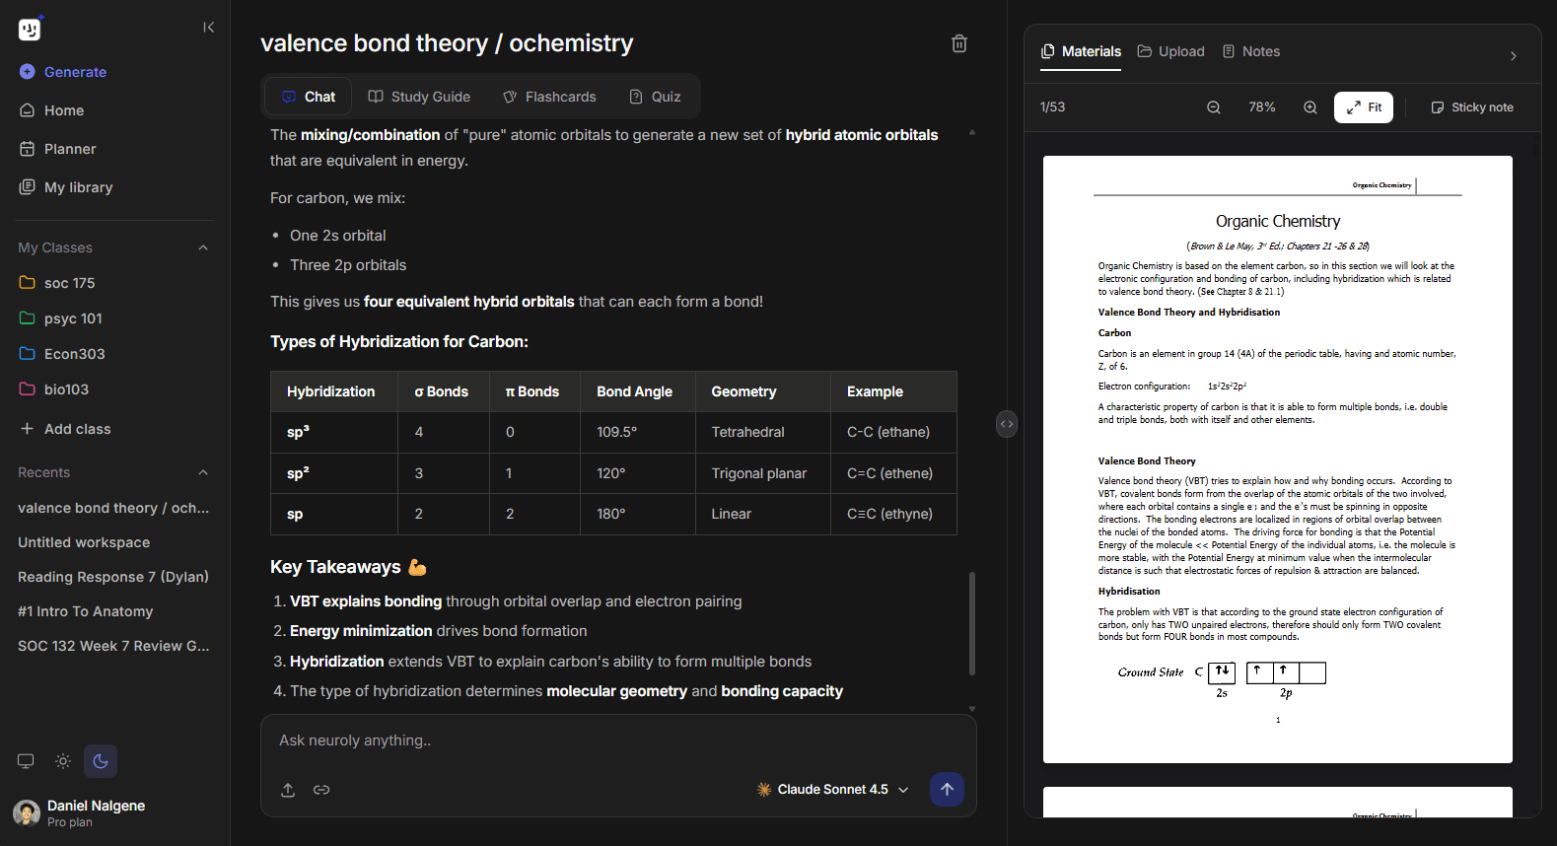Switch to dark theme moon icon
1557x846 pixels.
101,761
